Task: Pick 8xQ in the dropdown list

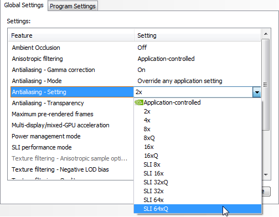Action: point(198,138)
